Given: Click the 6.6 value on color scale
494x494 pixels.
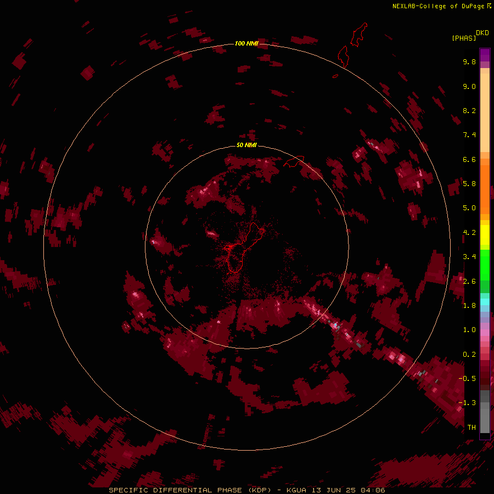Looking at the screenshot, I should [469, 159].
